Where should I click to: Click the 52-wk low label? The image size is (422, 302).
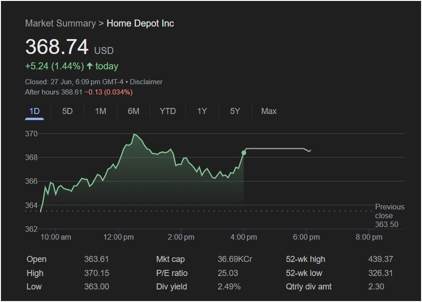(x=304, y=273)
